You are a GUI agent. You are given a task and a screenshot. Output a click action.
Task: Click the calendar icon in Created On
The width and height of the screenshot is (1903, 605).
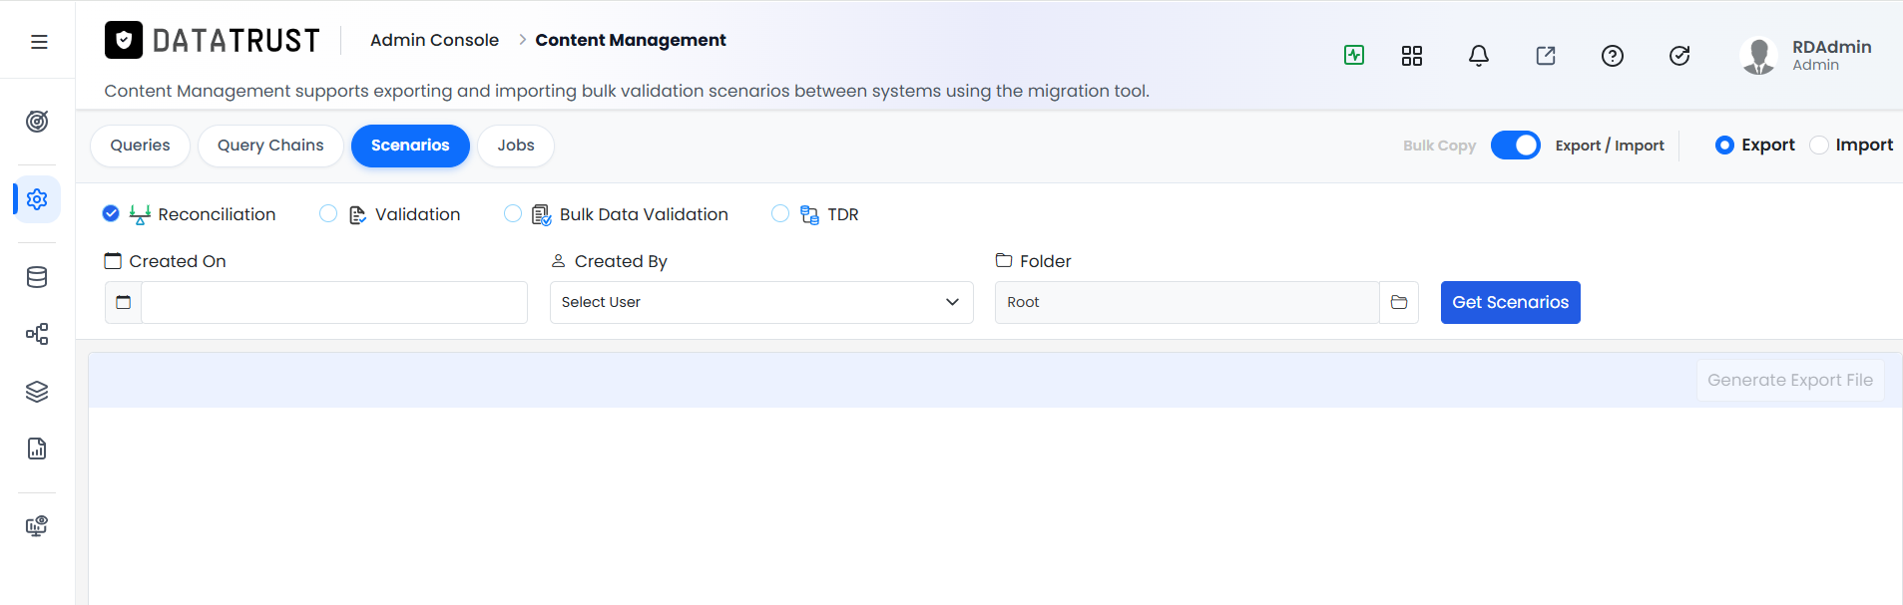pyautogui.click(x=124, y=302)
